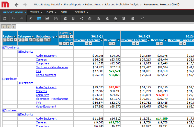Pivot Region to columns
This screenshot has width=194, height=127.
tap(4, 40)
